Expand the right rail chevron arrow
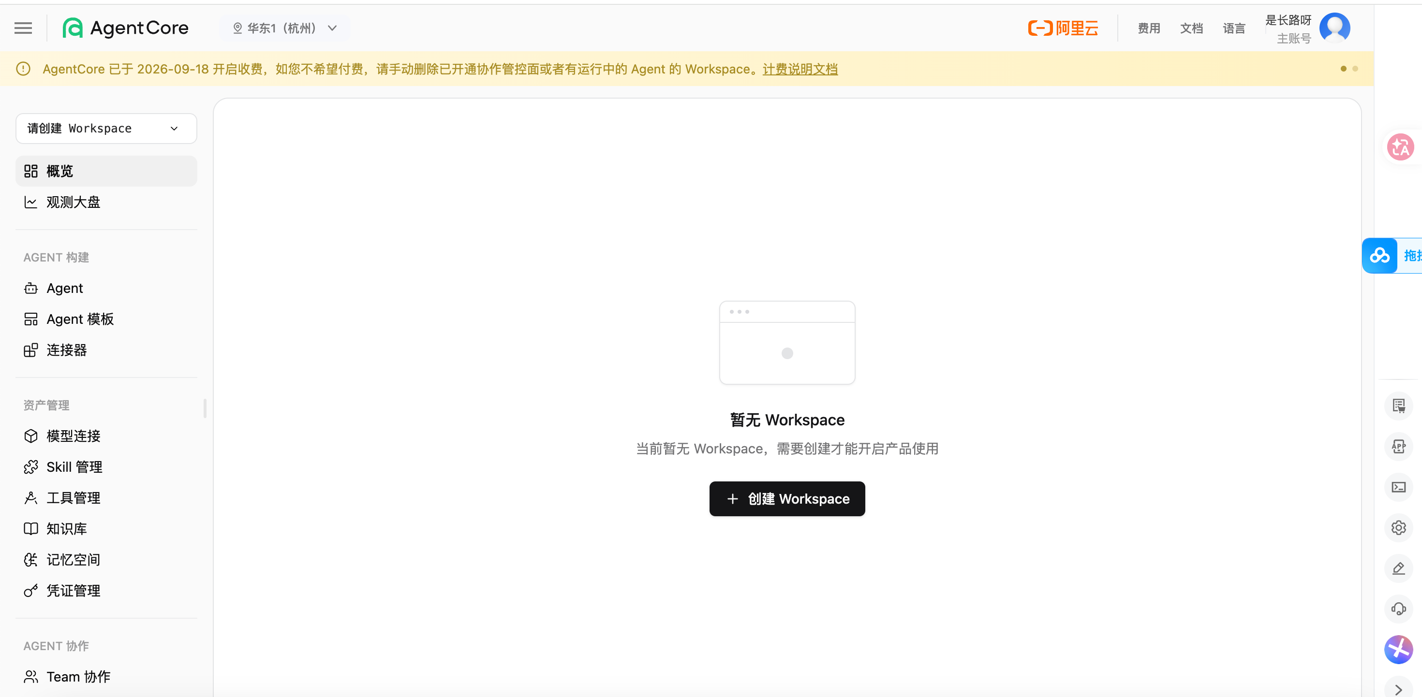This screenshot has height=697, width=1422. (x=1398, y=689)
